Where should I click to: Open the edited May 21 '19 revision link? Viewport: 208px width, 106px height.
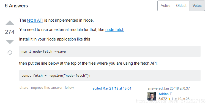coord(112,88)
